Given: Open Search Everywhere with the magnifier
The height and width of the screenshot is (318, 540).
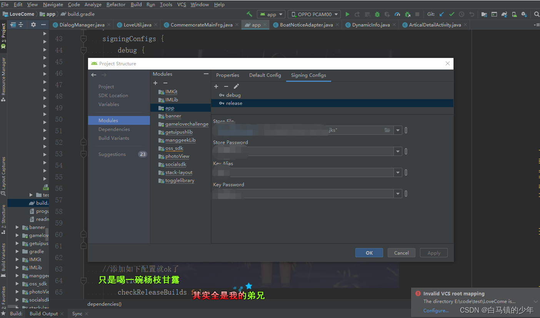Looking at the screenshot, I should [x=537, y=14].
